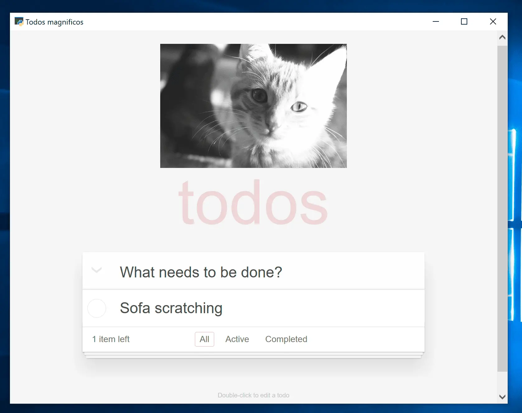Click the grayscale cat photo
Viewport: 522px width, 413px height.
[x=254, y=106]
